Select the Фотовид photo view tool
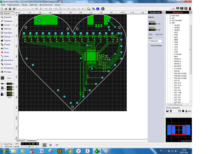 (x=7, y=72)
